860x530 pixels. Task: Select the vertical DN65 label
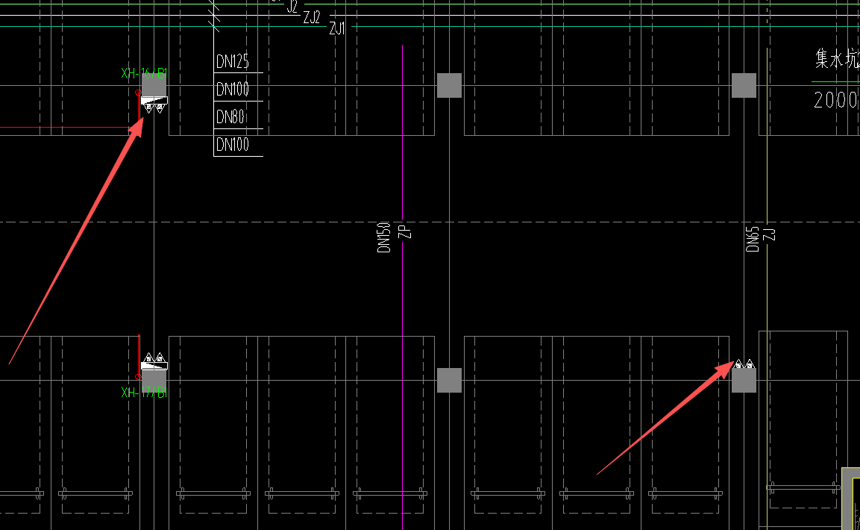(752, 239)
